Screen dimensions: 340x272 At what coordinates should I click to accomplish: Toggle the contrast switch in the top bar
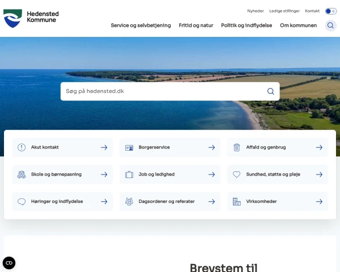[x=331, y=11]
